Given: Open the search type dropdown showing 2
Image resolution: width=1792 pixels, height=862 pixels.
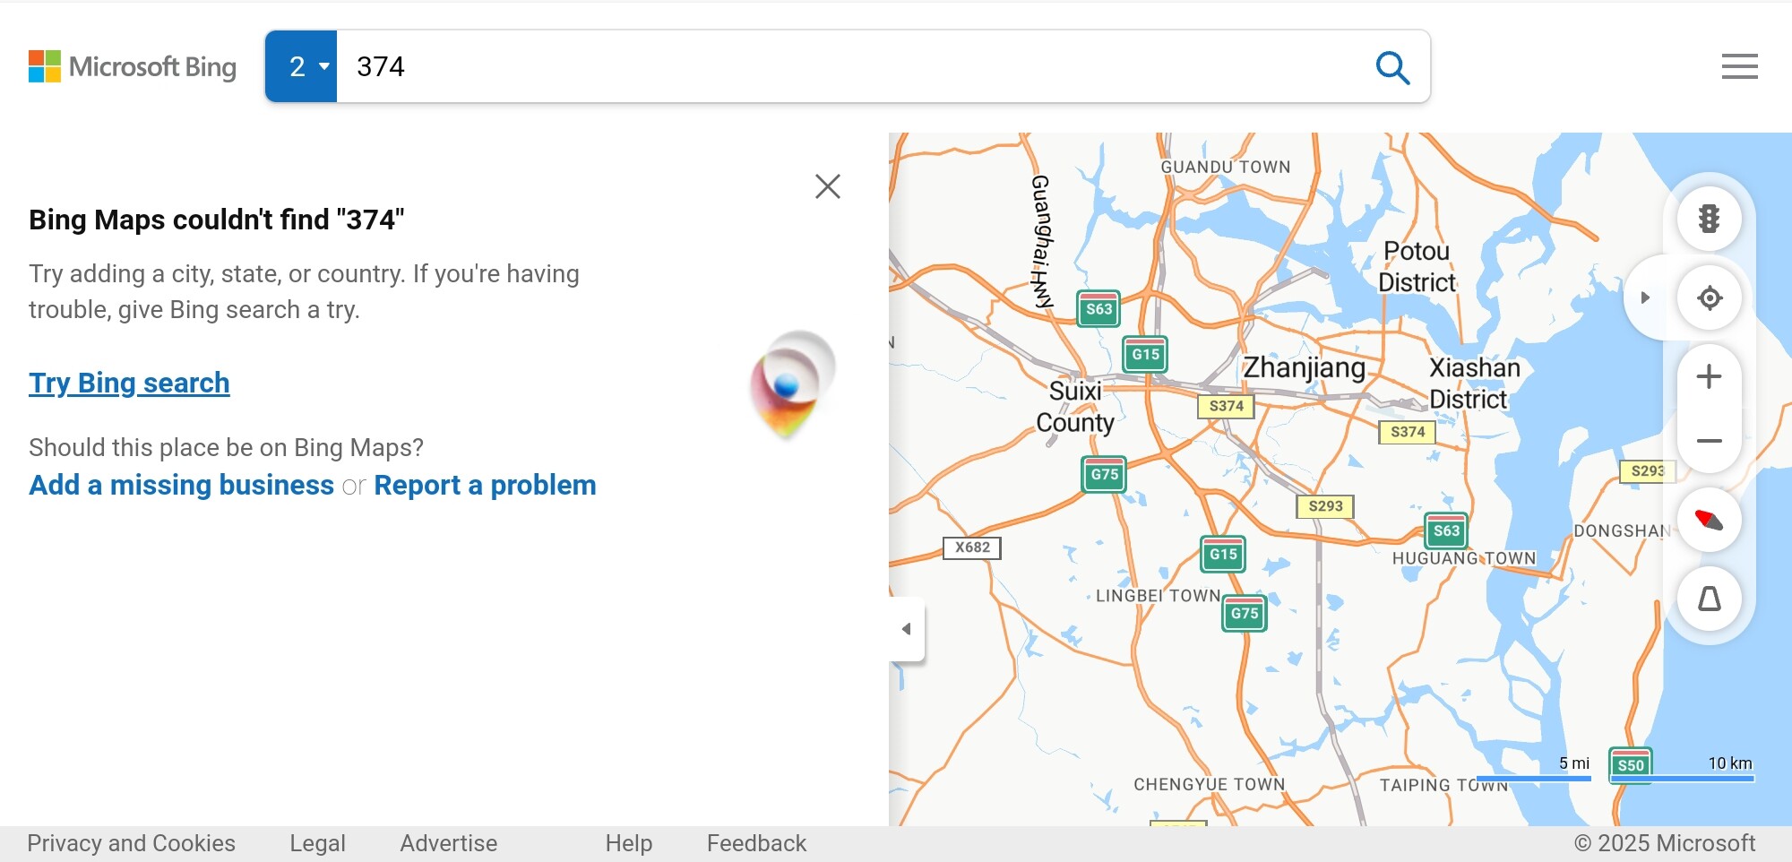Looking at the screenshot, I should point(302,66).
